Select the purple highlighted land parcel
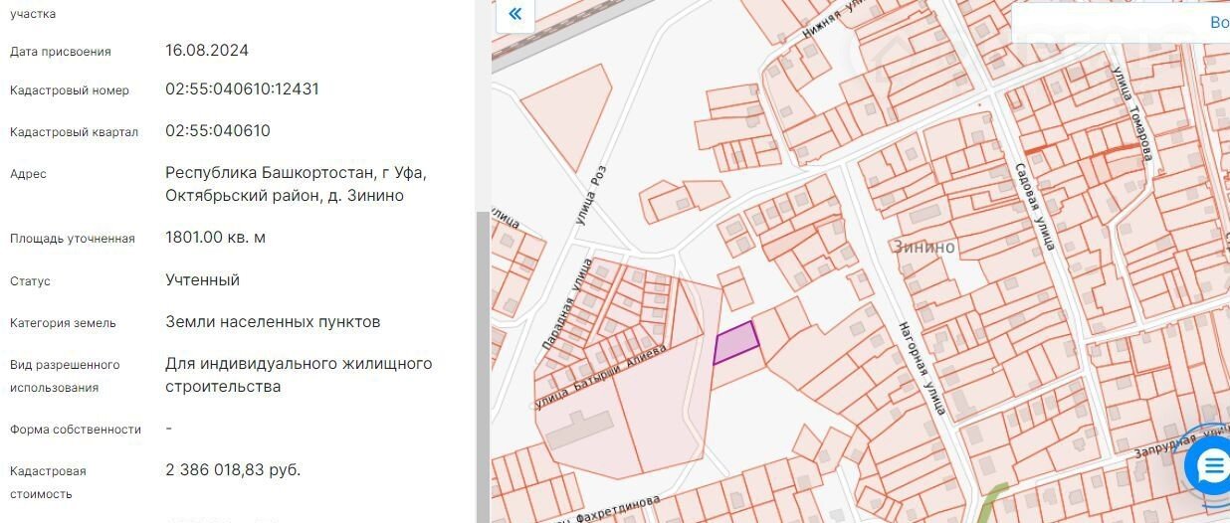 736,343
